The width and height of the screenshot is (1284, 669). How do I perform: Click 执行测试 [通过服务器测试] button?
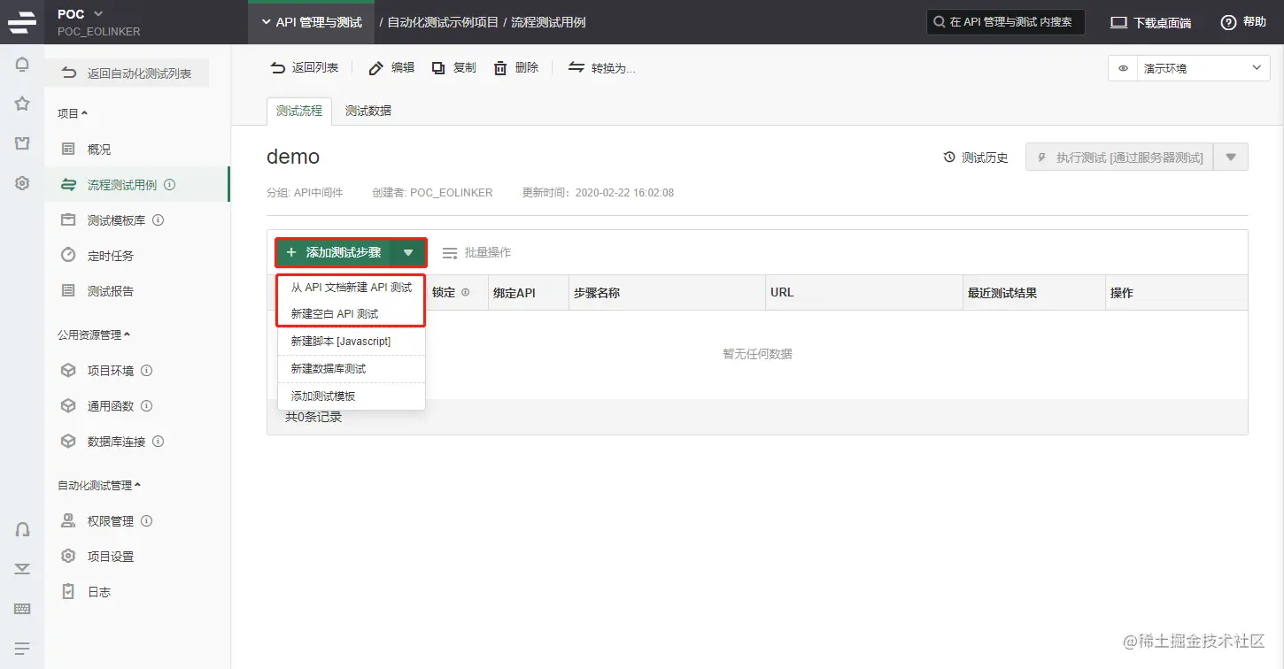(1119, 158)
